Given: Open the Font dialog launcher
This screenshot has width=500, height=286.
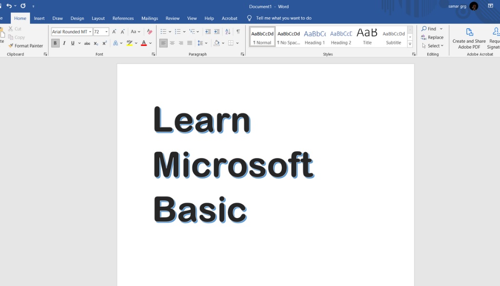Looking at the screenshot, I should [x=153, y=54].
